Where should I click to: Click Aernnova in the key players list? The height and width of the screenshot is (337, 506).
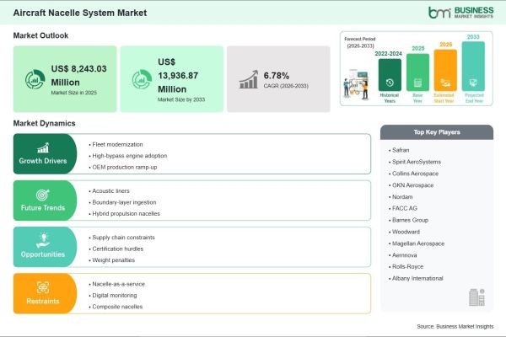tap(403, 255)
